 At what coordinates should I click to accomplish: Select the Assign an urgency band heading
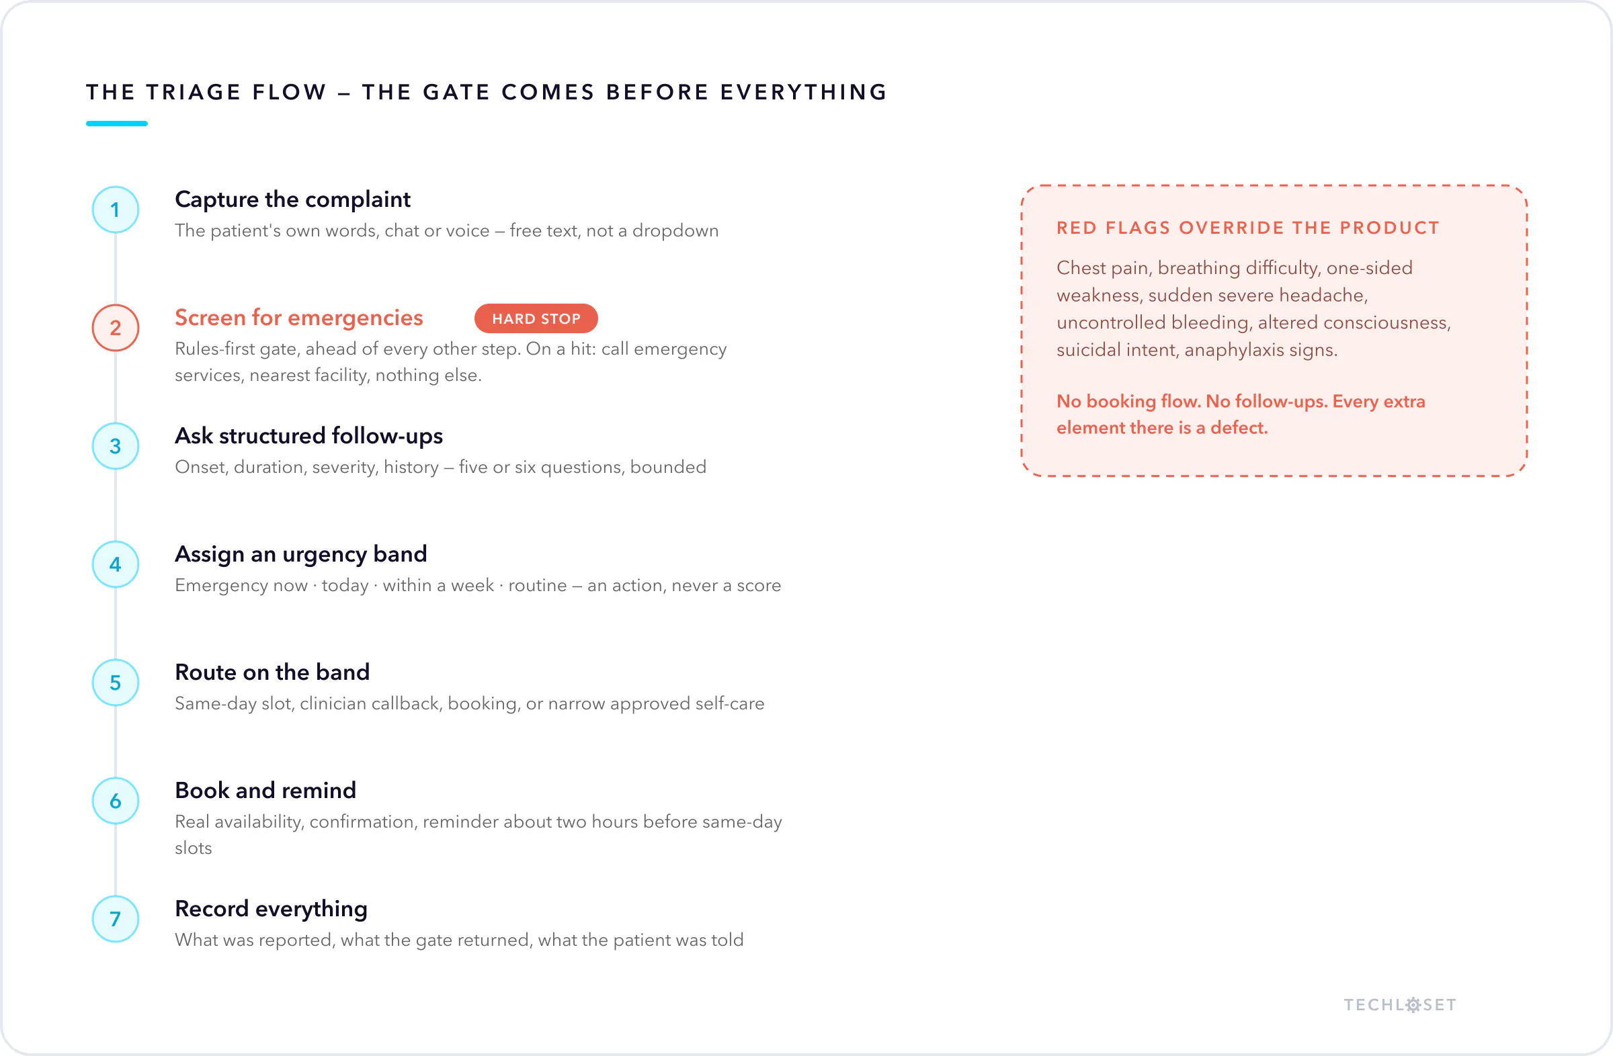(301, 554)
